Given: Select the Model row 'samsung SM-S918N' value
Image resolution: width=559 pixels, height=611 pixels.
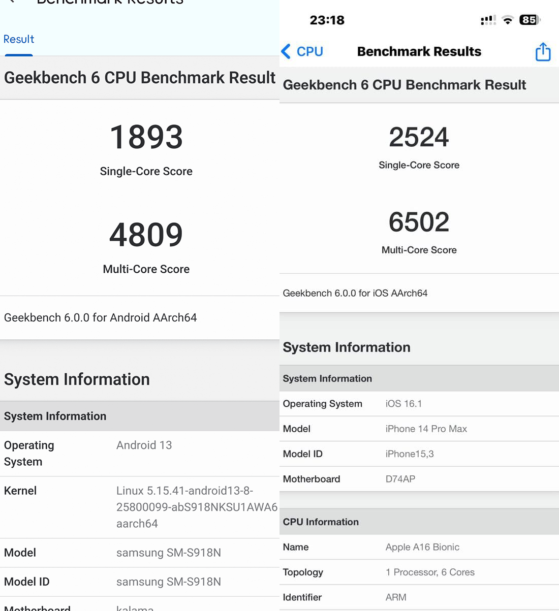Looking at the screenshot, I should pos(169,553).
